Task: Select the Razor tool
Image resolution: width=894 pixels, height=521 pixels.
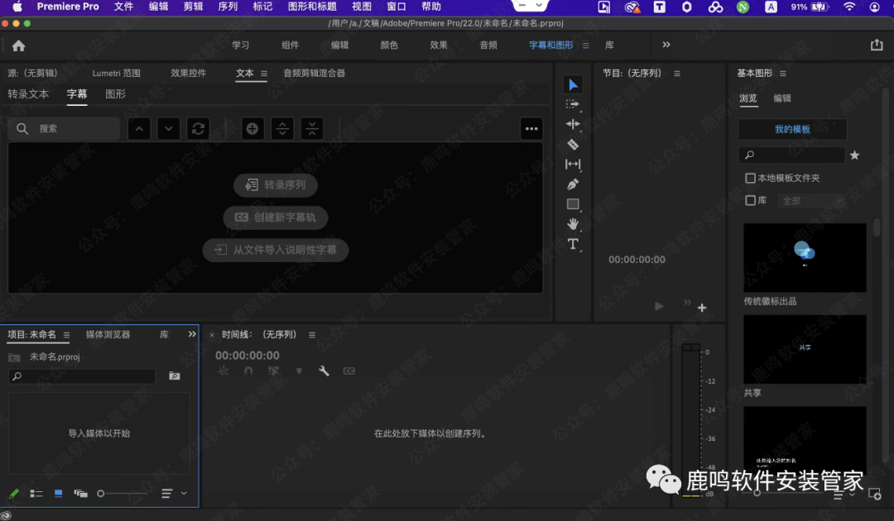Action: click(573, 144)
